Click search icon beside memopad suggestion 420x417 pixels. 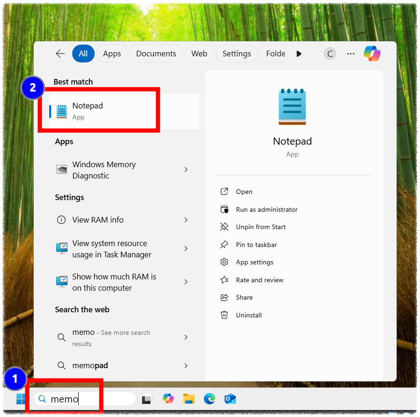(61, 365)
